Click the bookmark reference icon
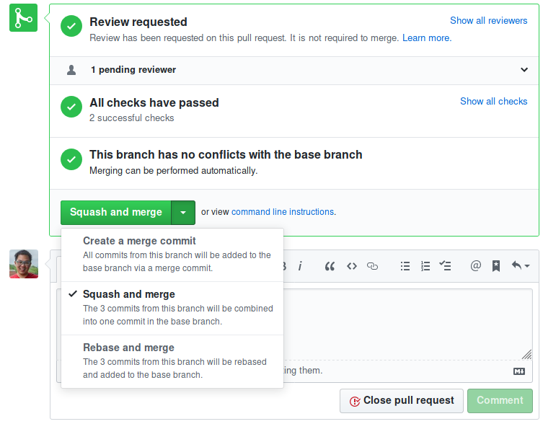Viewport: 543px width, 424px height. (496, 266)
